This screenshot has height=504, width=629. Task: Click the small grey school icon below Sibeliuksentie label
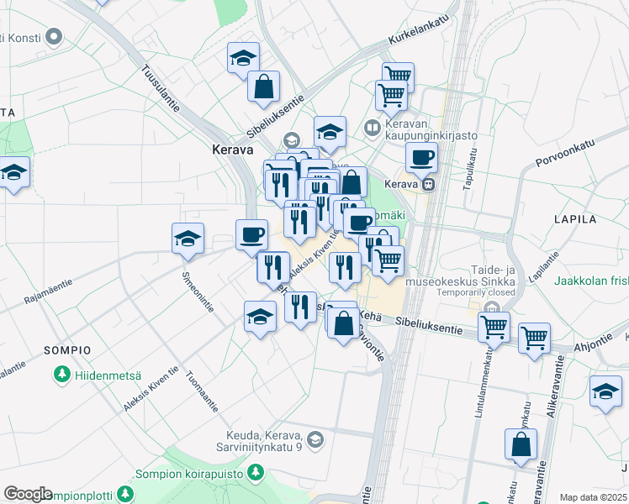(x=291, y=141)
